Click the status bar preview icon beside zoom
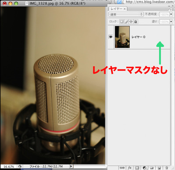 pyautogui.click(x=20, y=166)
